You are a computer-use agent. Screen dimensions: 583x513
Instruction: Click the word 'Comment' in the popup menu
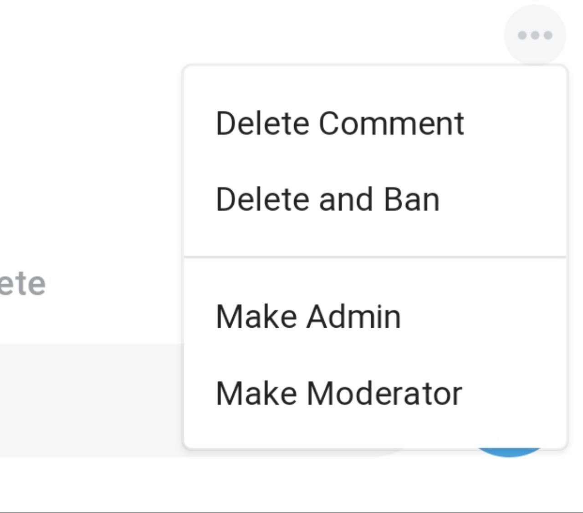point(391,123)
